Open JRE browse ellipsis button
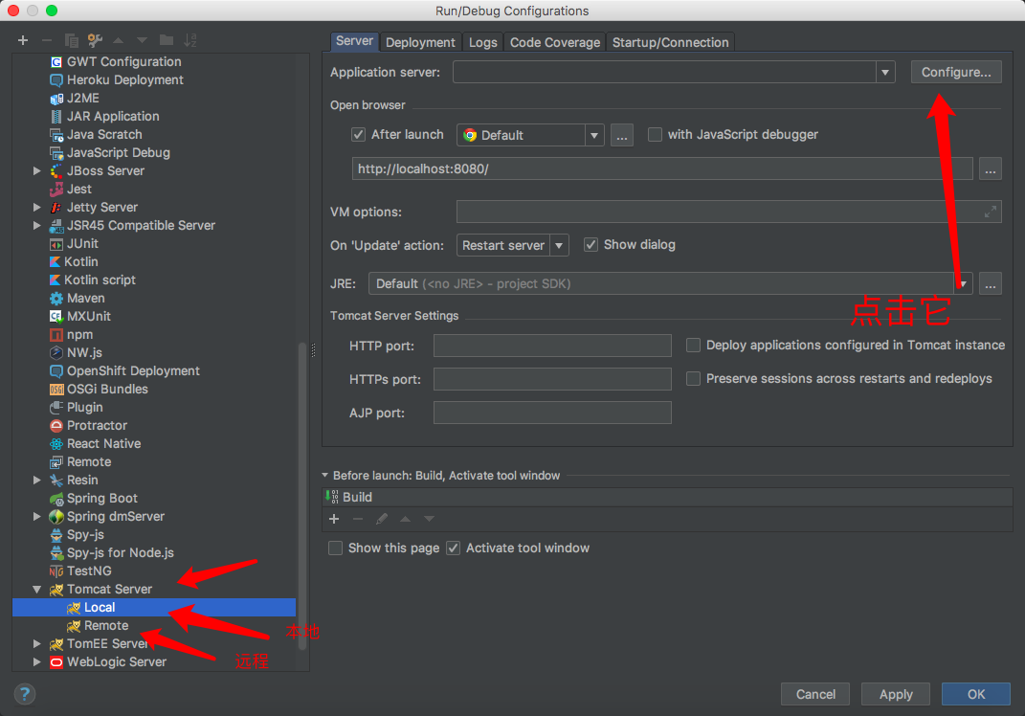 (x=991, y=283)
